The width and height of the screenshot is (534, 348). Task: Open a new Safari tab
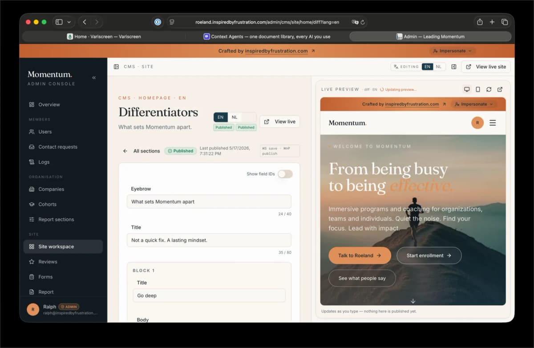click(492, 22)
